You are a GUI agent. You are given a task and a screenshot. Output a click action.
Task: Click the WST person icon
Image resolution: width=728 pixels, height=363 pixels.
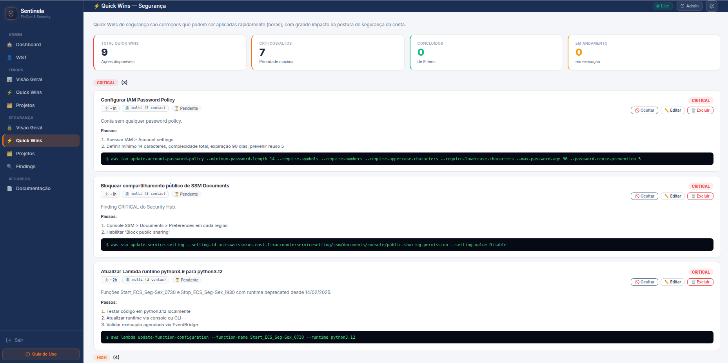coord(9,58)
